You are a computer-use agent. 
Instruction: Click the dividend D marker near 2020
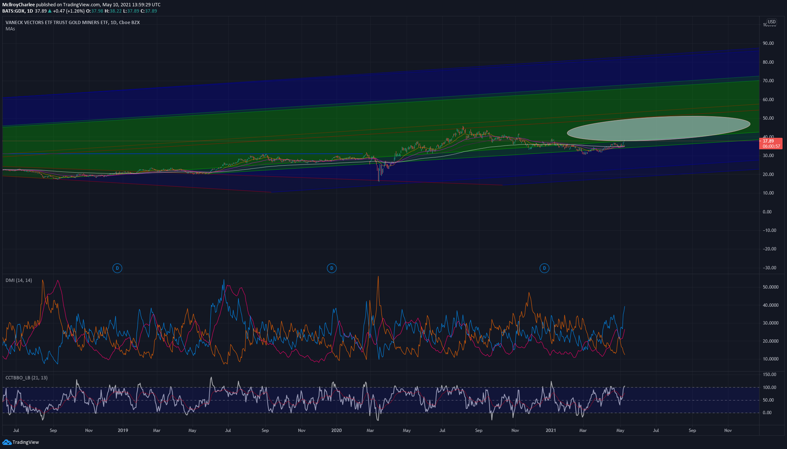pyautogui.click(x=332, y=268)
